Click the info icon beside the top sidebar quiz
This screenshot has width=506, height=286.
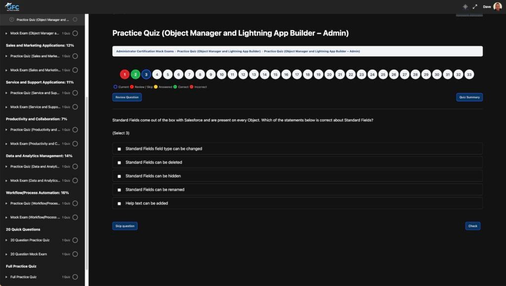(x=12, y=20)
